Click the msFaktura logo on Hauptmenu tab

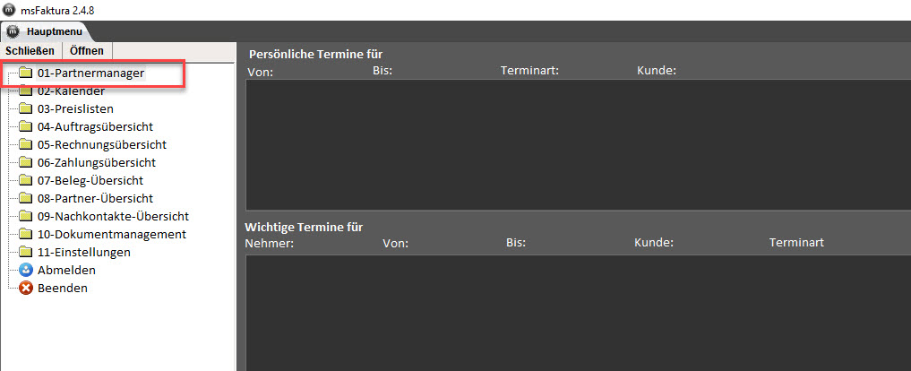tap(14, 32)
